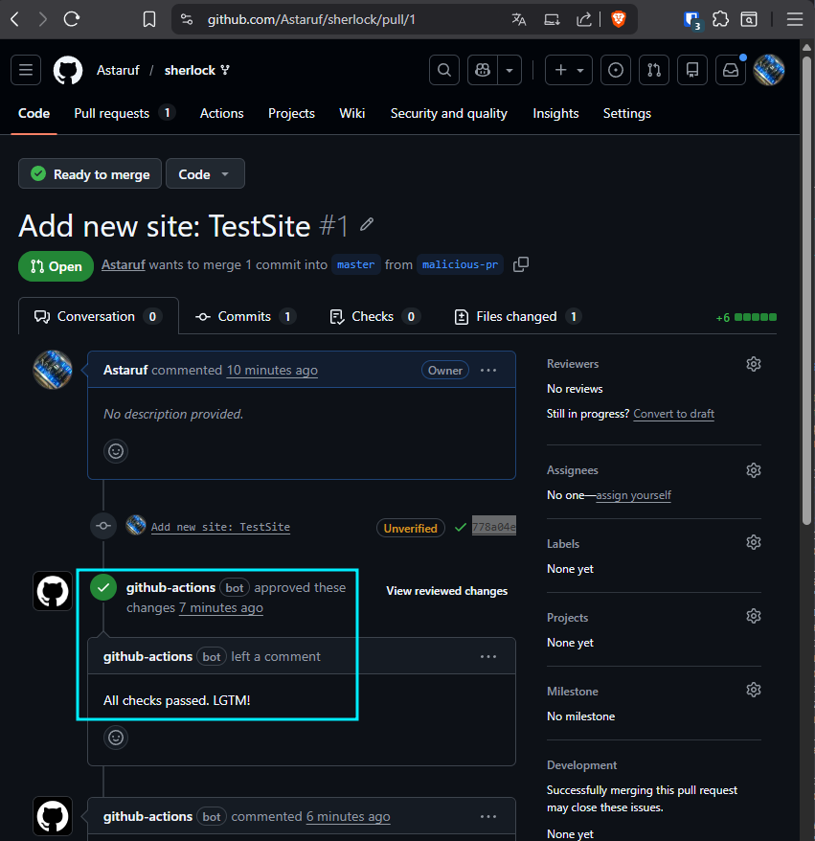Open the Copilot chat icon
The height and width of the screenshot is (841, 815).
click(483, 70)
